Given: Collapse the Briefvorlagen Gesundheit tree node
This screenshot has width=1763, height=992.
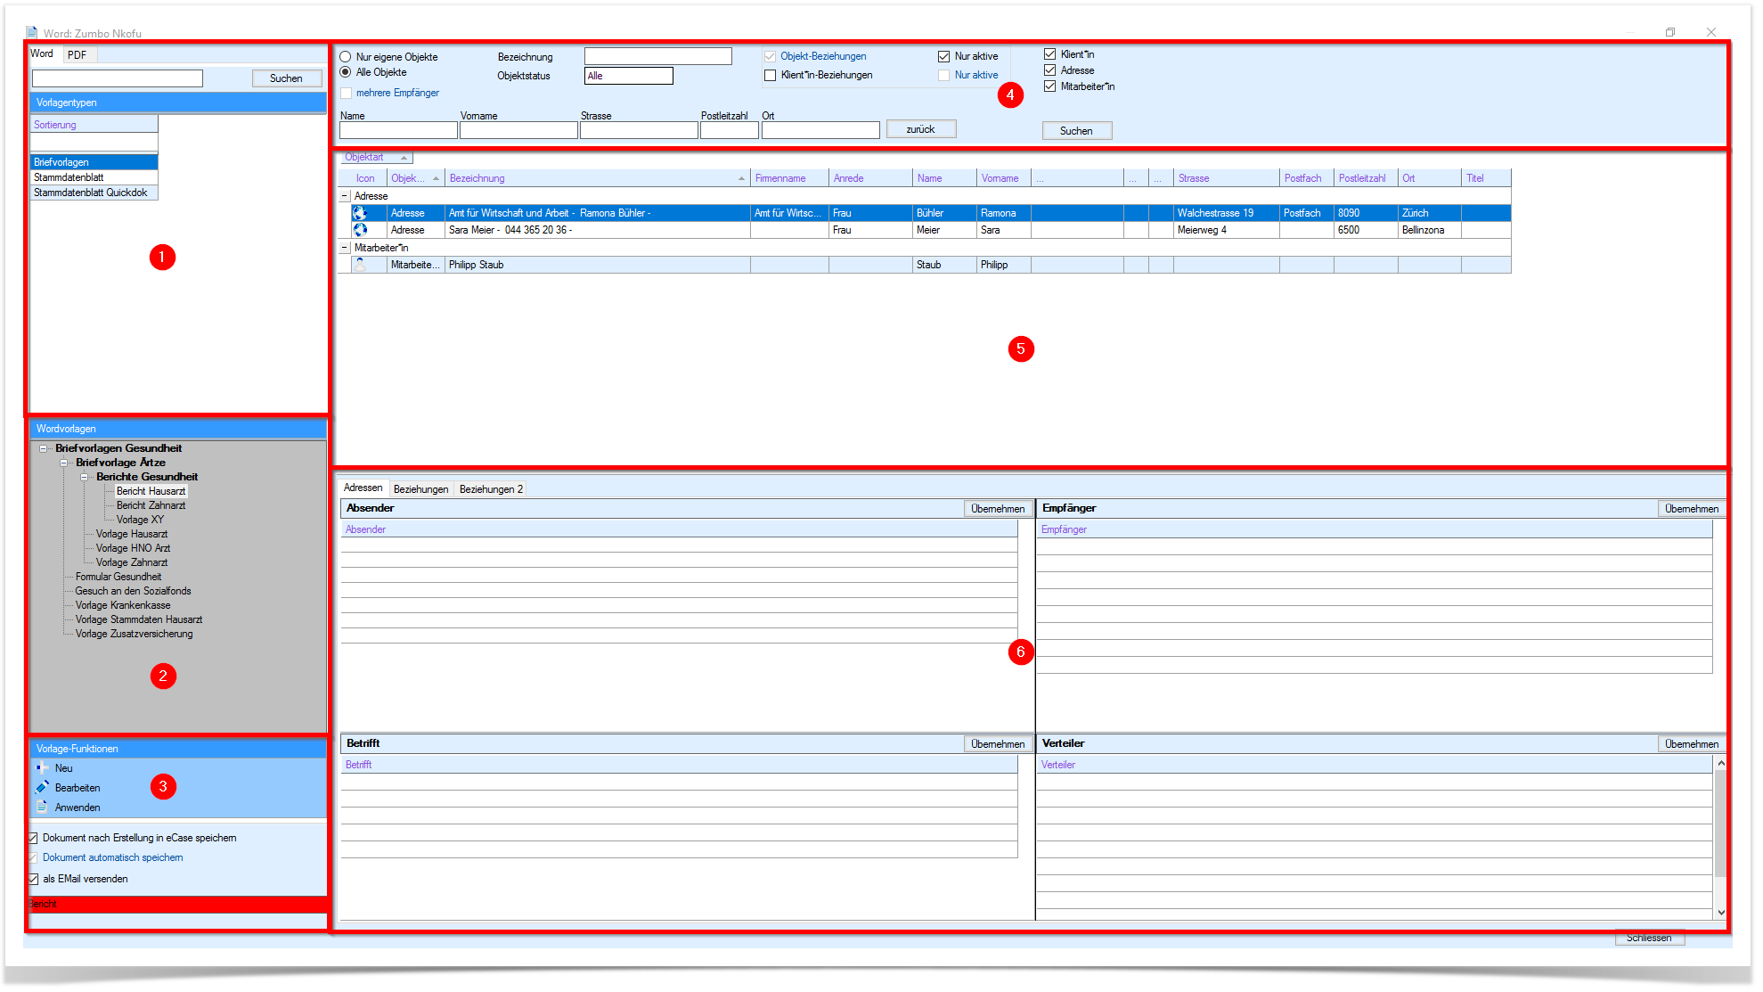Looking at the screenshot, I should tap(43, 448).
